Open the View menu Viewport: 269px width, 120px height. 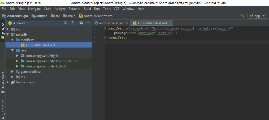(21, 9)
